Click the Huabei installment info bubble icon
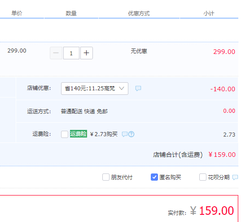 point(235,178)
